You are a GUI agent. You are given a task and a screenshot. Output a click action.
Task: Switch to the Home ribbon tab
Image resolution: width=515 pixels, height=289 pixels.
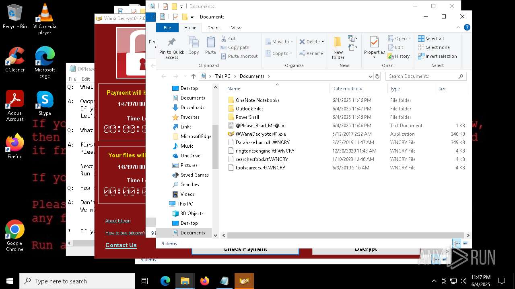click(x=190, y=28)
